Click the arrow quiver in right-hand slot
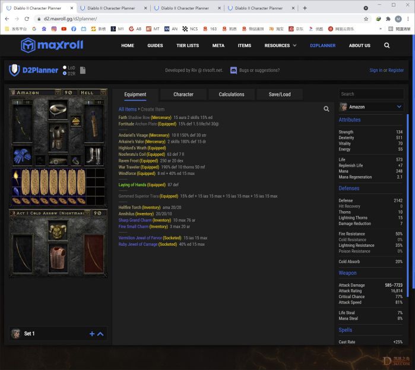 click(93, 124)
